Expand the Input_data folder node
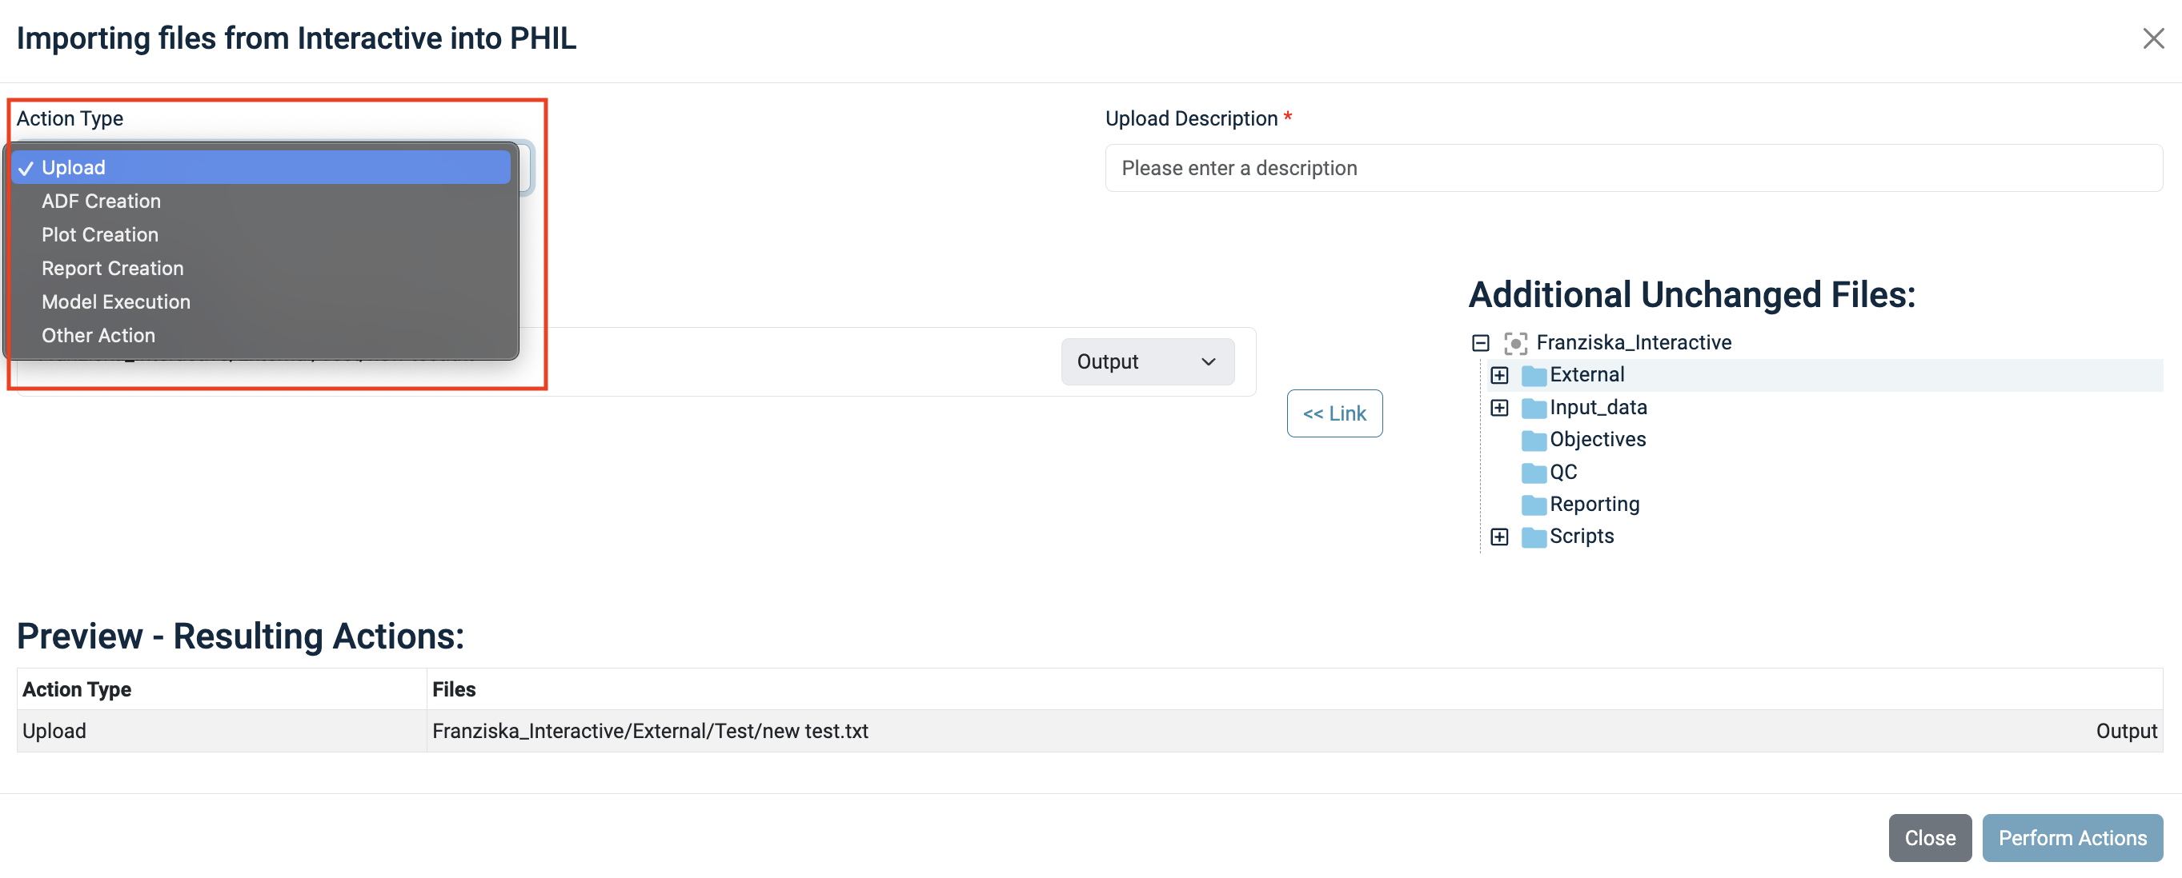 pos(1499,409)
